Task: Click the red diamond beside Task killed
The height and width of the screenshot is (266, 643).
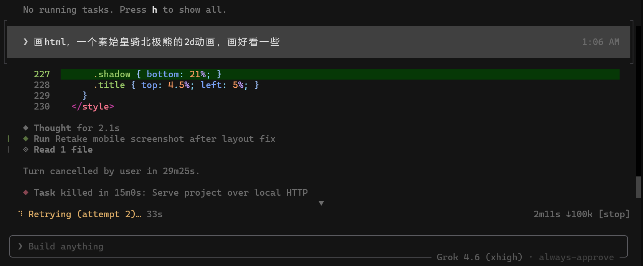Action: pyautogui.click(x=26, y=192)
